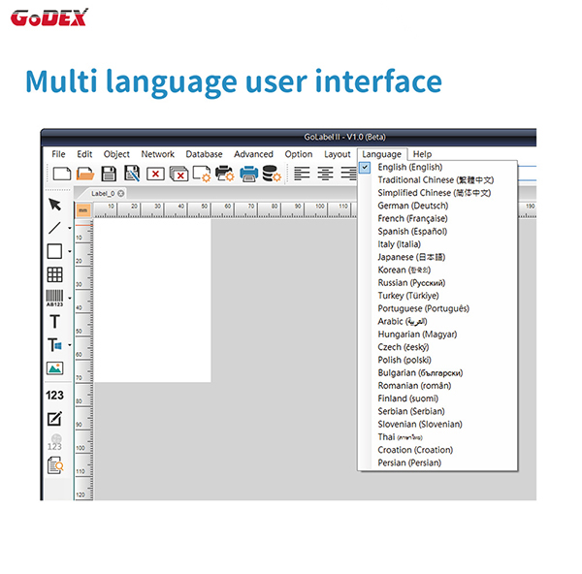Select the Windows font text tool
582x574 pixels.
[x=54, y=345]
